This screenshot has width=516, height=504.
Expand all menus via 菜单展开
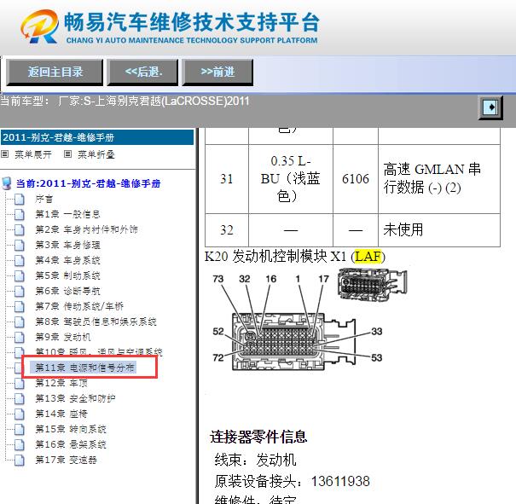click(x=33, y=154)
